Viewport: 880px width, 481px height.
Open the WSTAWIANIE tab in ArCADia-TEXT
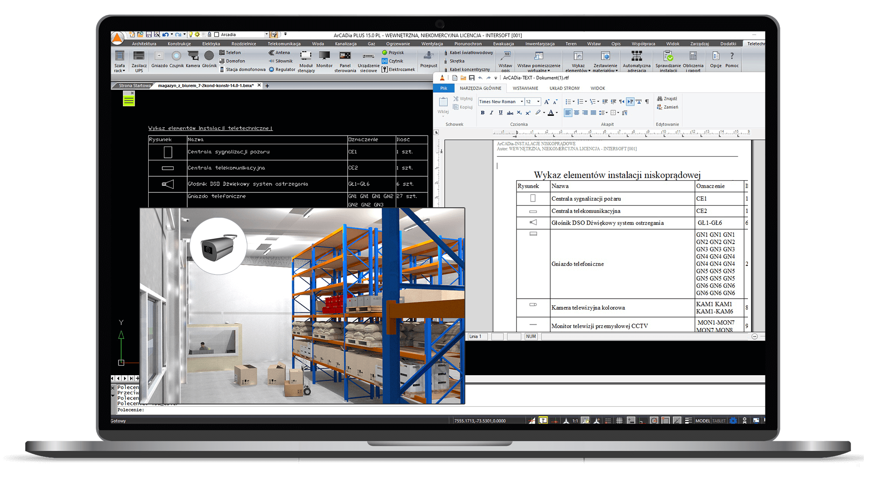click(525, 88)
